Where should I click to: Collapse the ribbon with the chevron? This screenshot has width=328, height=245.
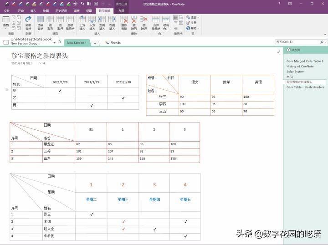coord(325,34)
